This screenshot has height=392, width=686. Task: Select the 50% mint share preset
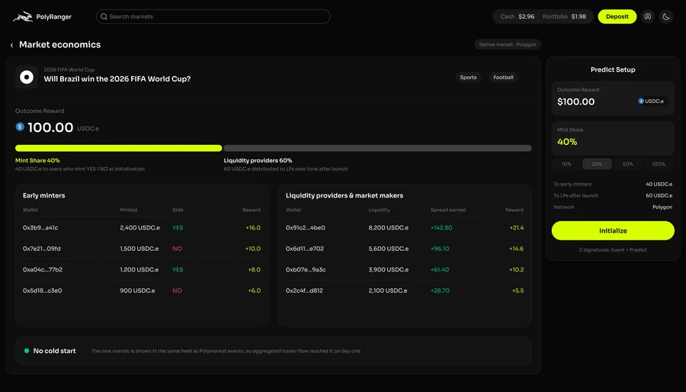tap(628, 164)
